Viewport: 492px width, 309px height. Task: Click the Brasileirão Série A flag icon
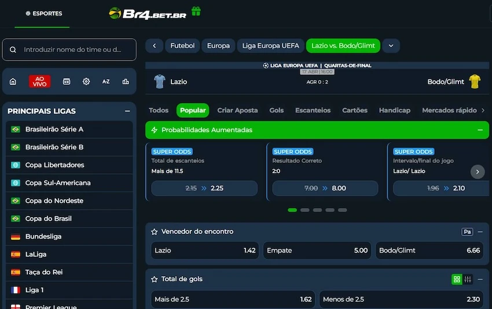(x=16, y=129)
